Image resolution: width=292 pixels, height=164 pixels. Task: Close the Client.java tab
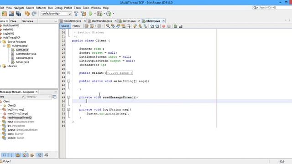point(163,21)
